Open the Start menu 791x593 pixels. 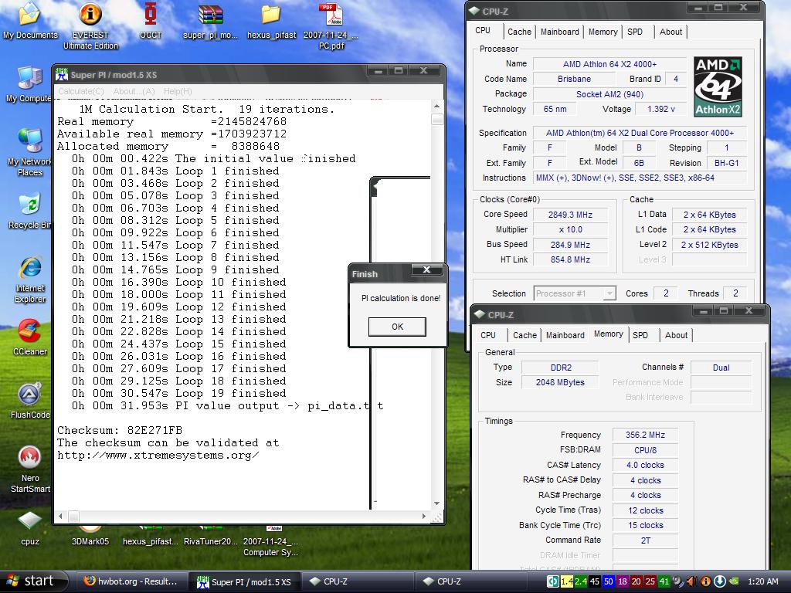click(33, 581)
